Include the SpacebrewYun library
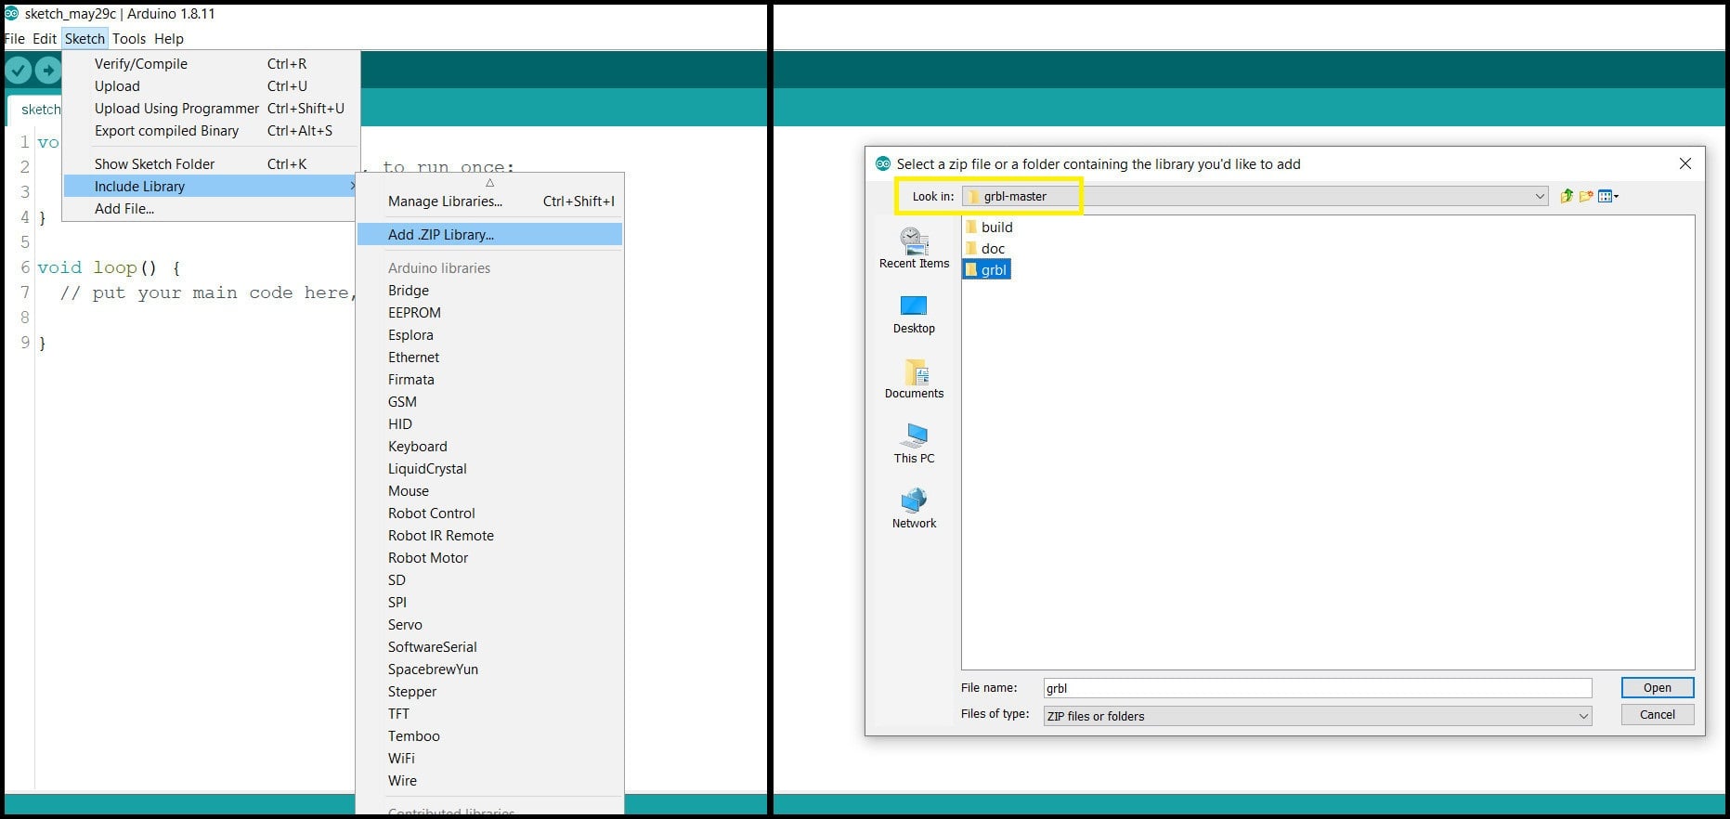This screenshot has width=1730, height=819. tap(489, 669)
